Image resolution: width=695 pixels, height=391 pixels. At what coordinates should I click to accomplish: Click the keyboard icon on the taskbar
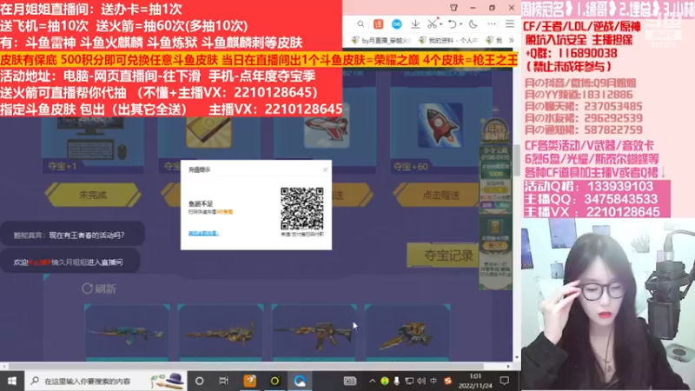[350, 381]
